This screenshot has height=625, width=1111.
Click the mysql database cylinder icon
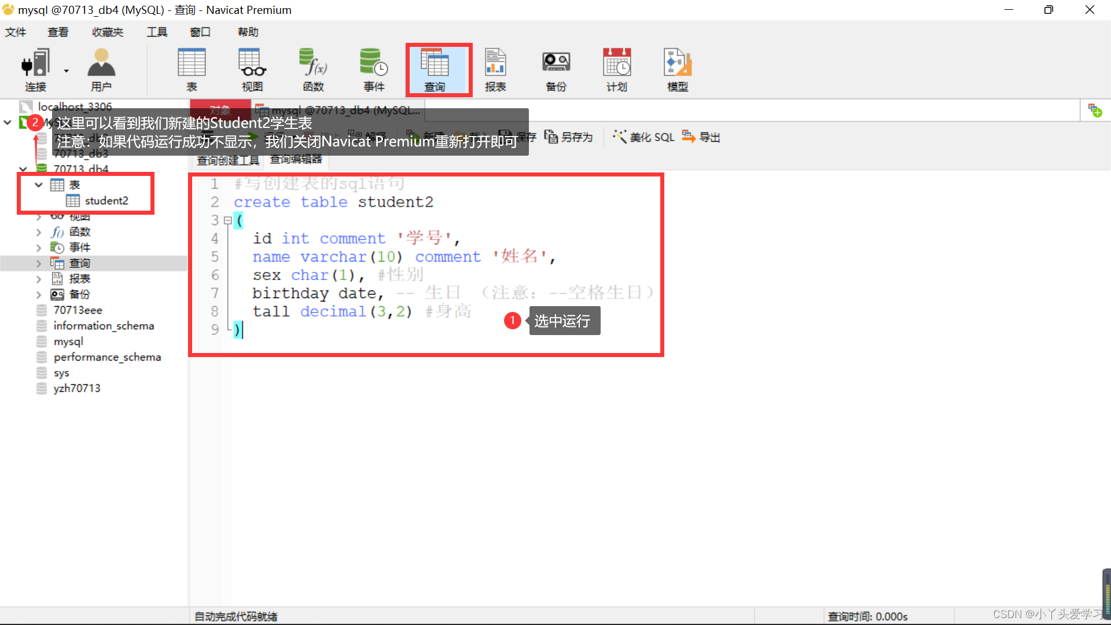coord(42,341)
